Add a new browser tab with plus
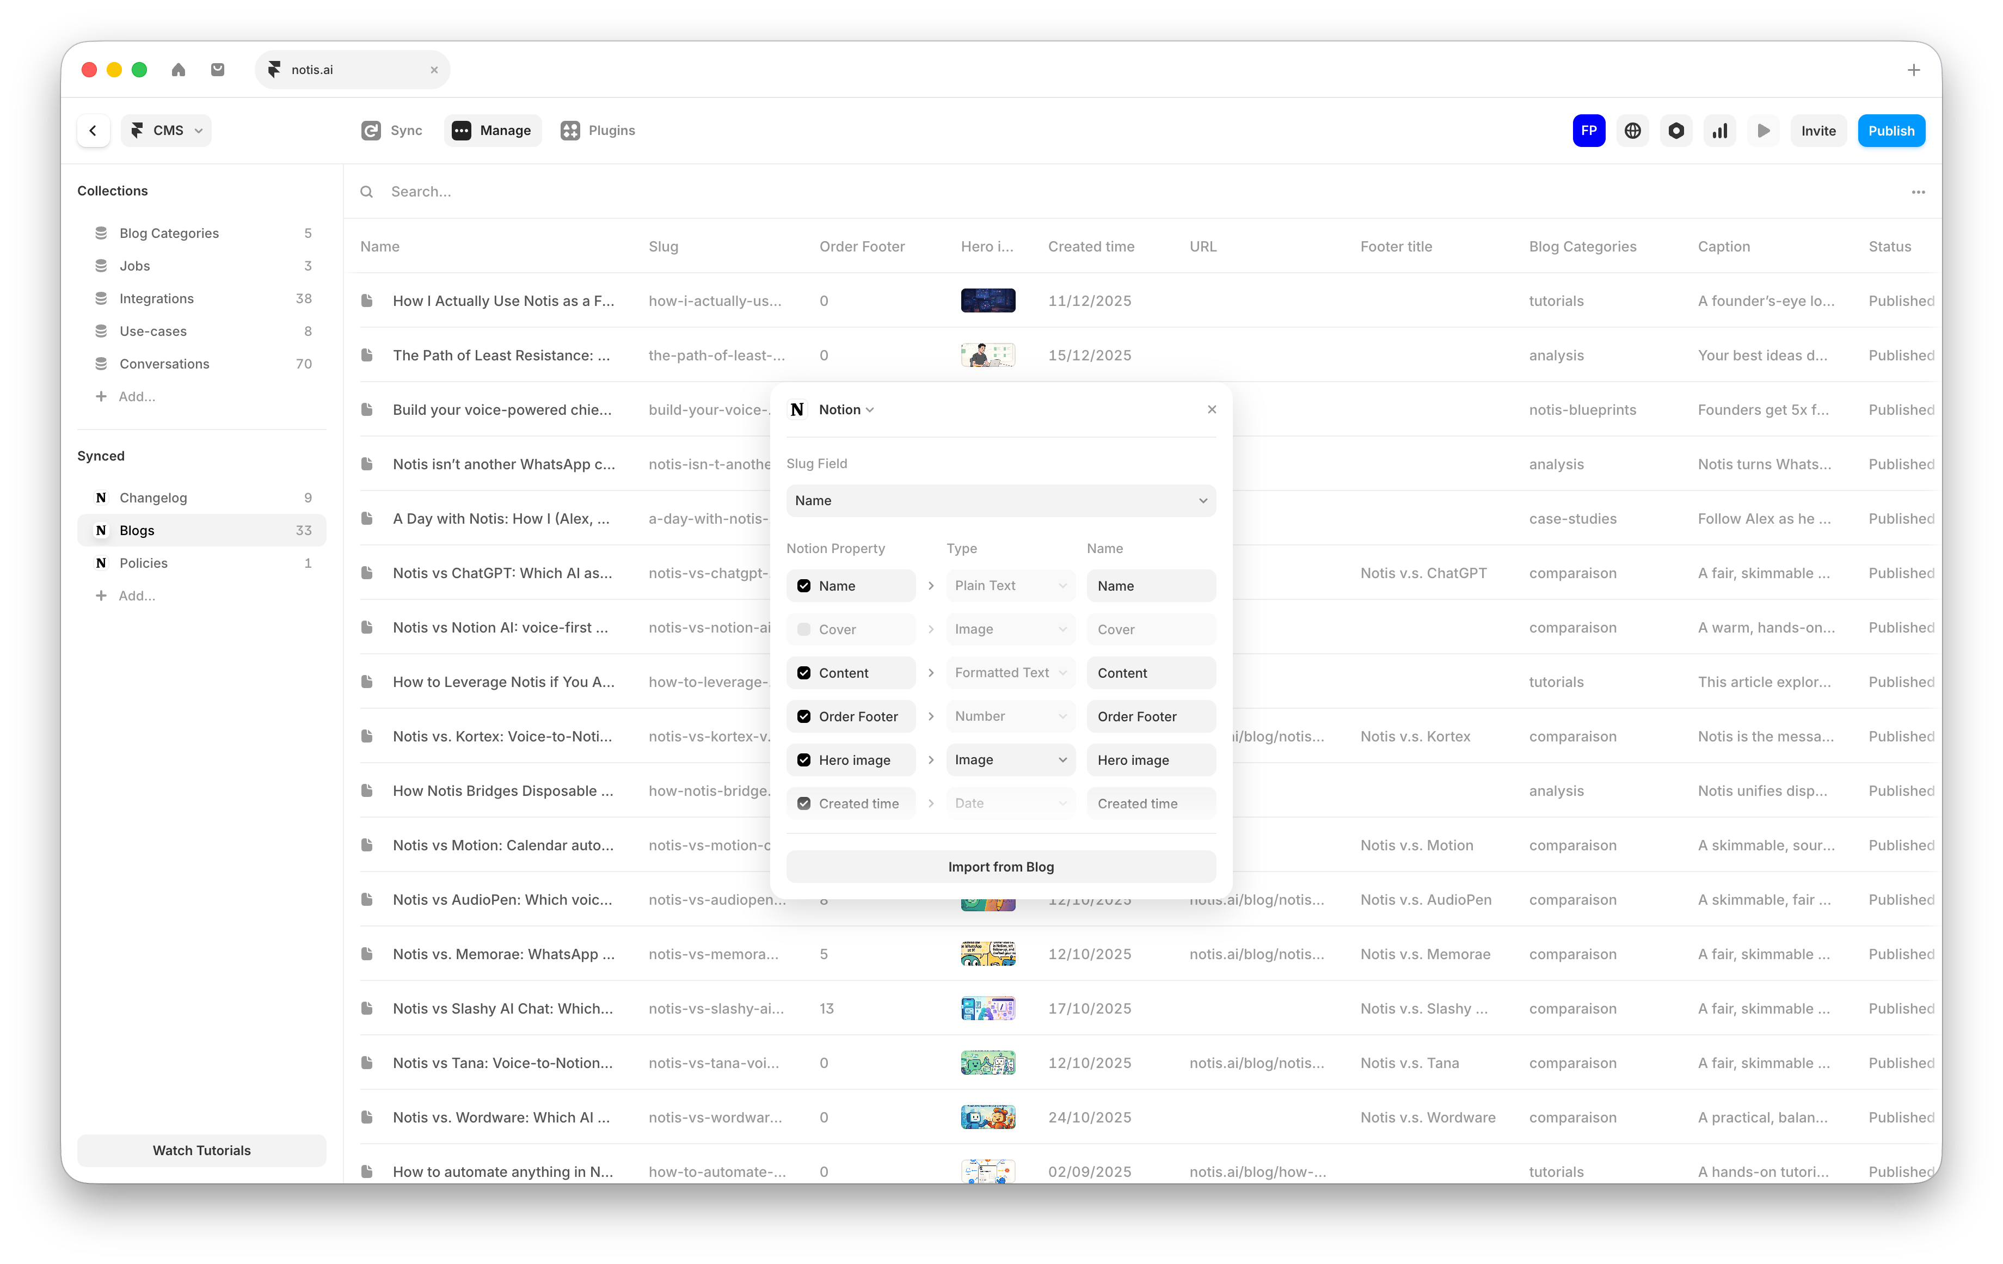The width and height of the screenshot is (2003, 1264). tap(1913, 70)
